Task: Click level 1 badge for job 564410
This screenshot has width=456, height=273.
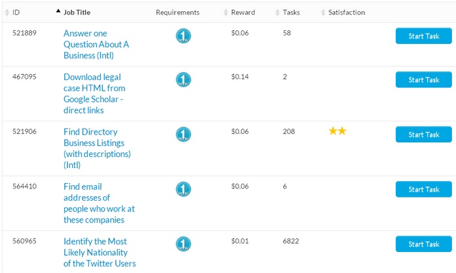Action: coord(184,190)
